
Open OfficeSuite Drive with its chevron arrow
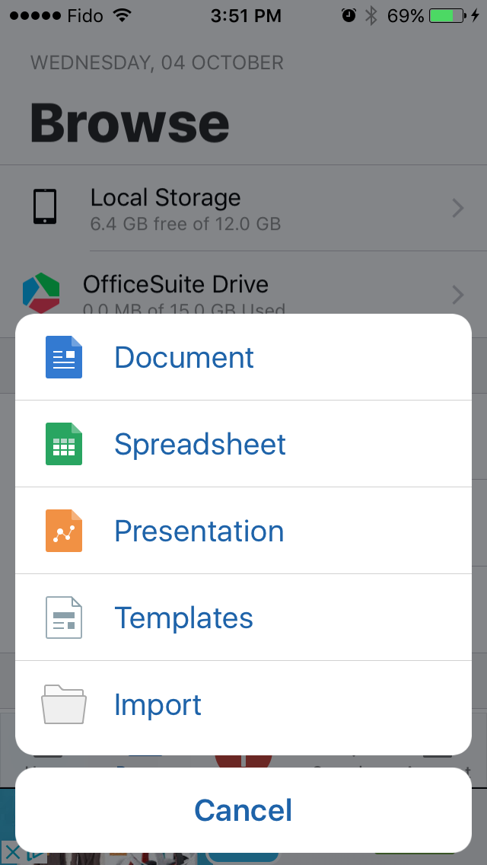pos(457,295)
